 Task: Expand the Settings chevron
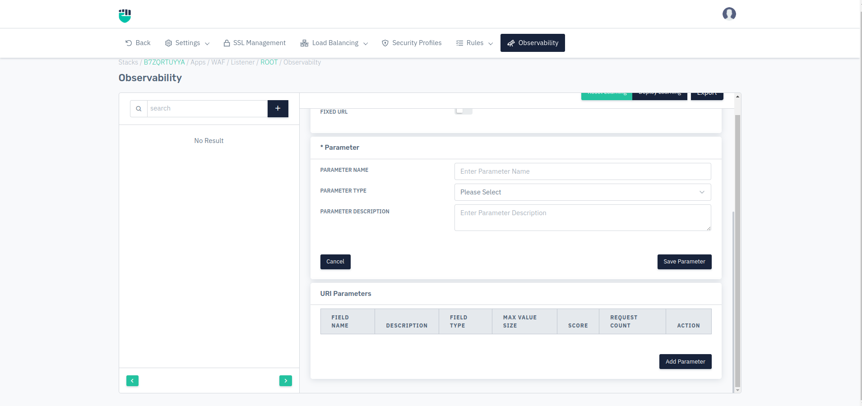pyautogui.click(x=207, y=43)
